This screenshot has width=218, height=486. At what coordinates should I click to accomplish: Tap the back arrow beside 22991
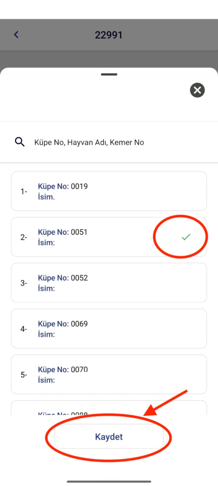point(16,35)
